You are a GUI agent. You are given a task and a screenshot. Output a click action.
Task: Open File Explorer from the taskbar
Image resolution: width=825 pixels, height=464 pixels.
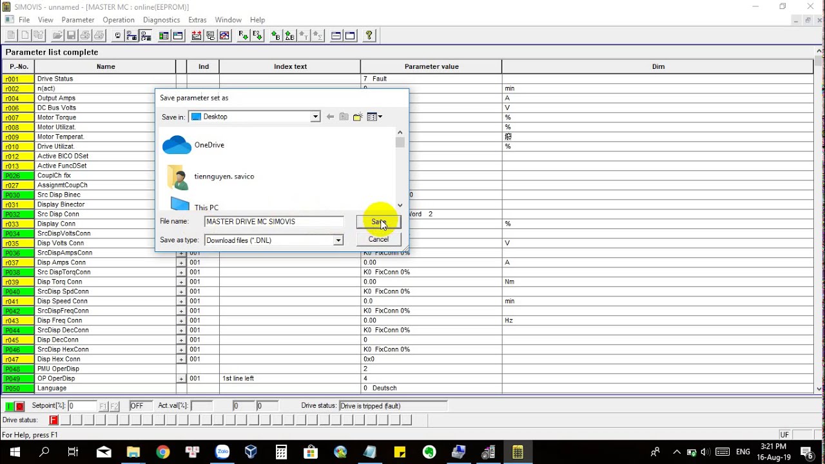[133, 452]
